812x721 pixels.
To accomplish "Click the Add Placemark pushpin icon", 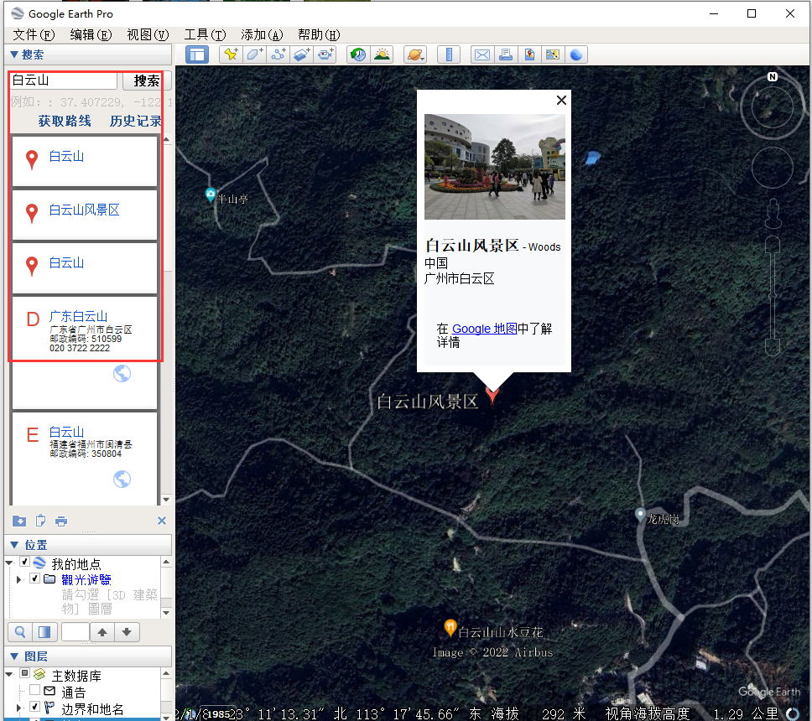I will [x=231, y=54].
